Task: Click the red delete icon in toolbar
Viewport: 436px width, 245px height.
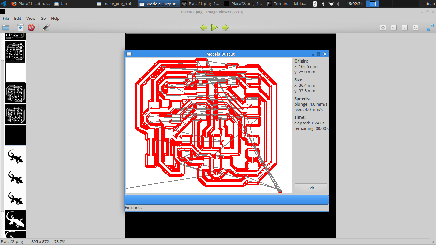Action: [x=31, y=27]
